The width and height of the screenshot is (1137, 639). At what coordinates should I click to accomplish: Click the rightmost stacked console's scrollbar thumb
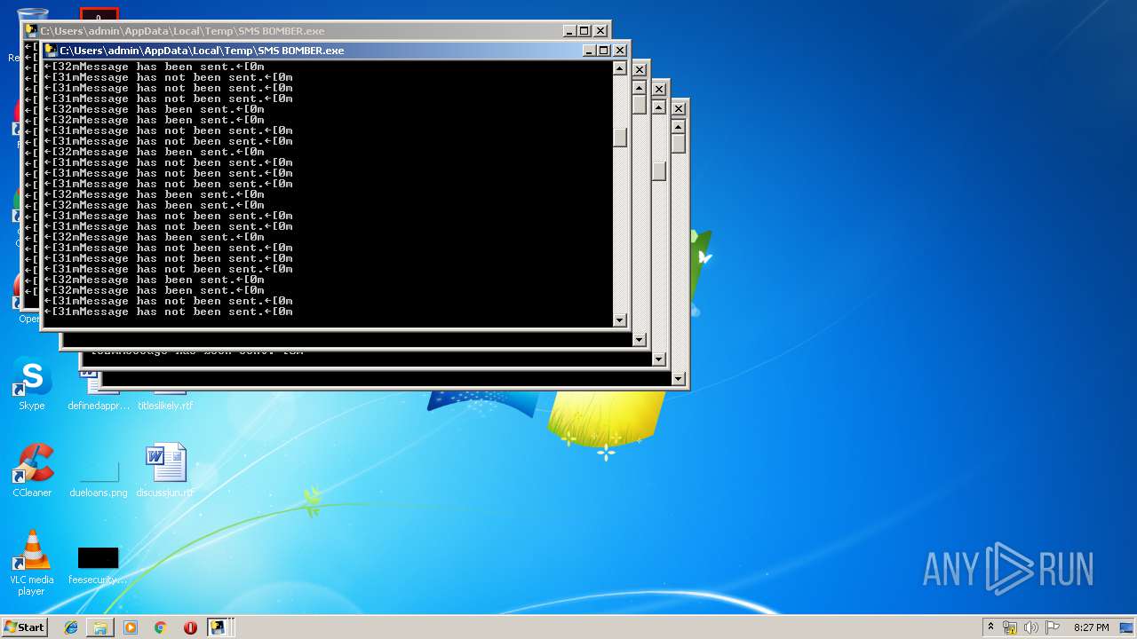pos(679,144)
